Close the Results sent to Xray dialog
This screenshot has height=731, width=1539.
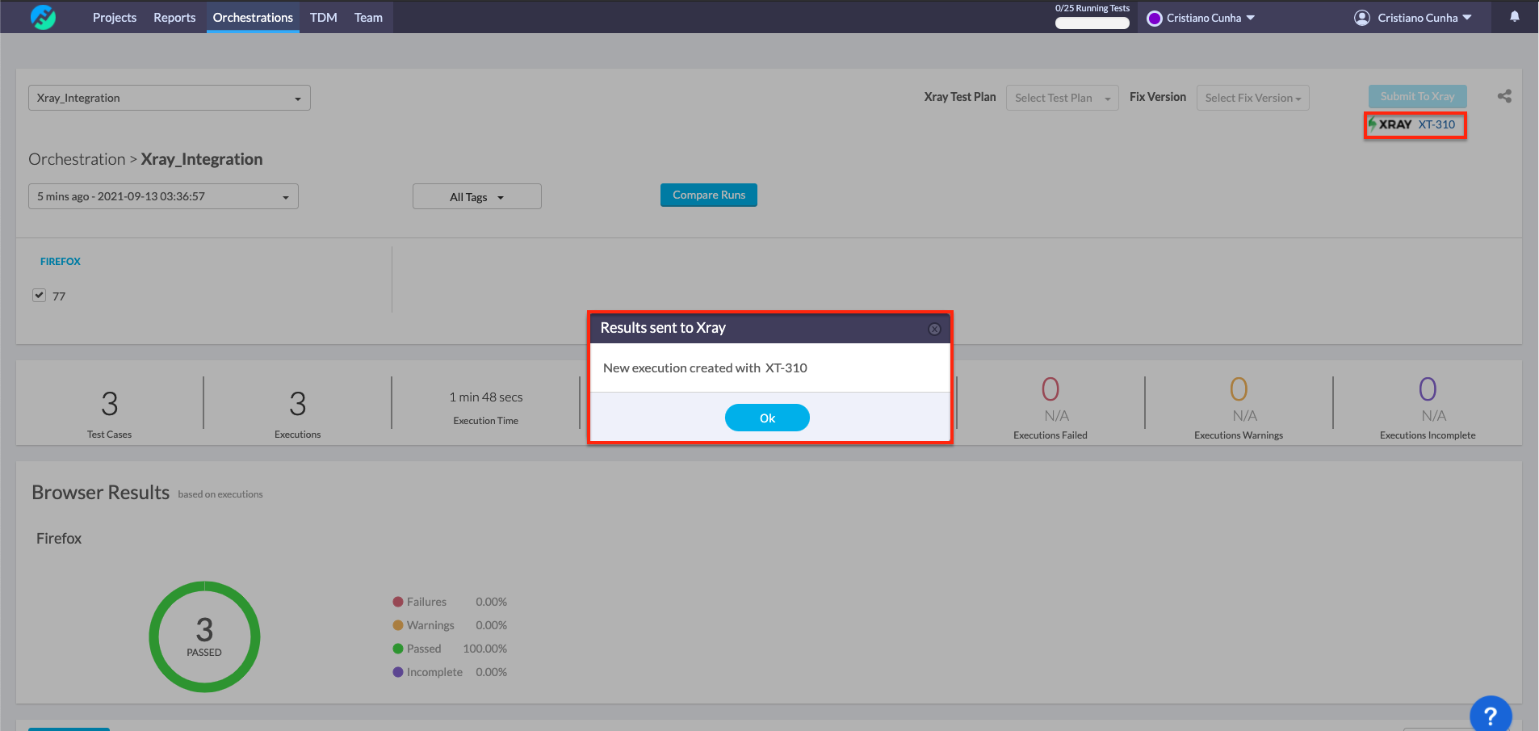(x=934, y=329)
